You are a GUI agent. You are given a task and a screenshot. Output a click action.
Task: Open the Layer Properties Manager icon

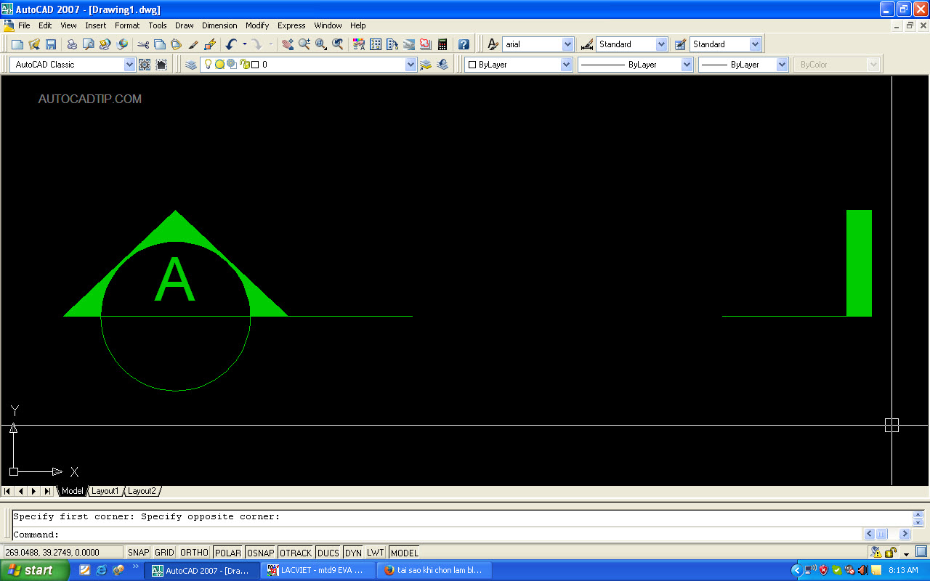click(191, 65)
